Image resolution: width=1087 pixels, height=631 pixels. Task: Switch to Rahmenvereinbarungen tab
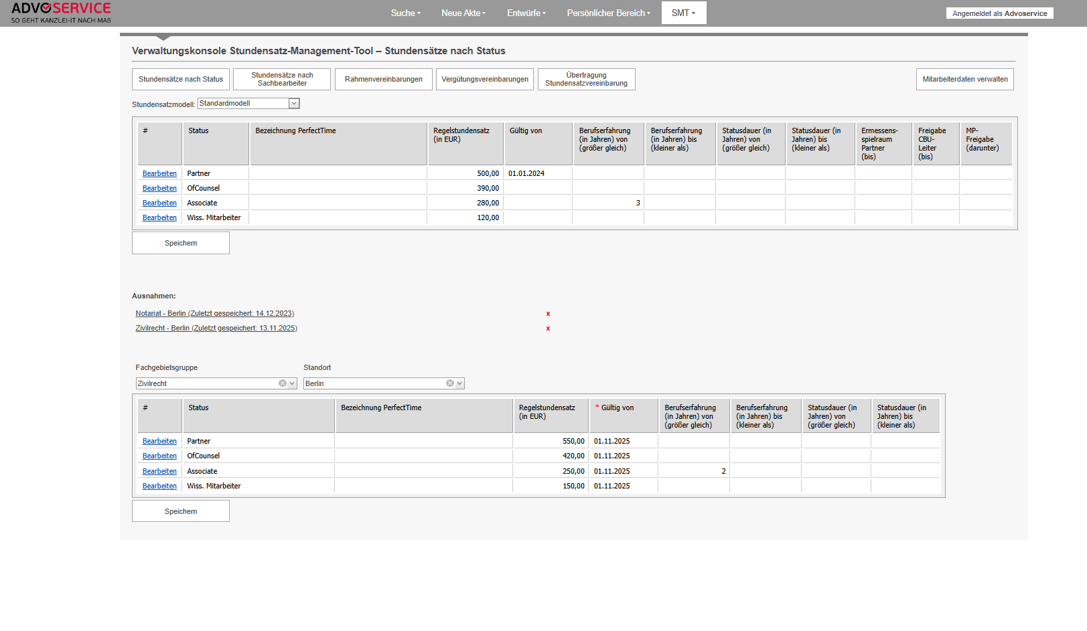[x=383, y=80]
